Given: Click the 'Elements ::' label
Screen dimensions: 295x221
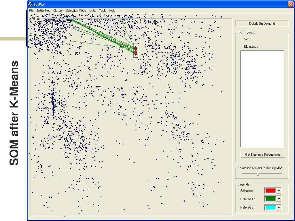Looking at the screenshot, I should pos(251,47).
